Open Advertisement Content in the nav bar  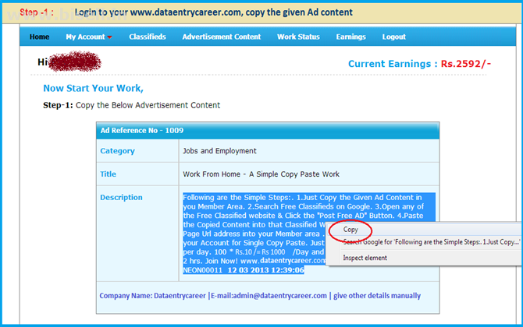pos(222,37)
